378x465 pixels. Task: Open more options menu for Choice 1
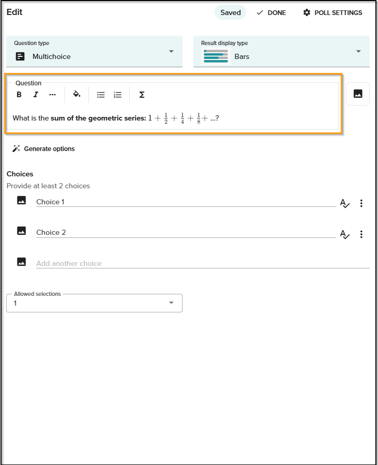361,203
